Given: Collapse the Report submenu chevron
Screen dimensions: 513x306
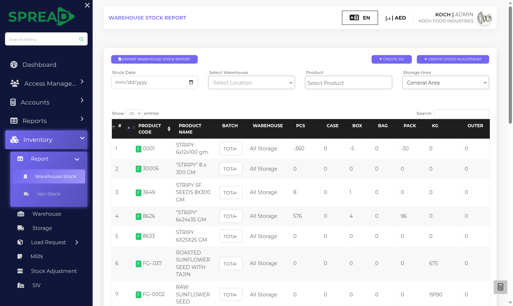Looking at the screenshot, I should point(77,159).
